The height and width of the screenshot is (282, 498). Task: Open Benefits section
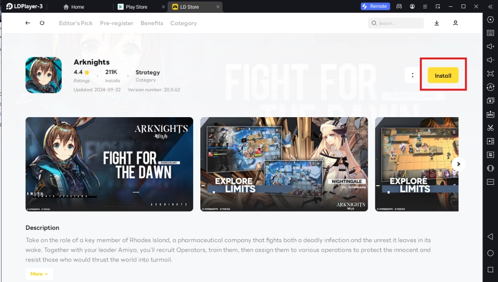click(x=152, y=23)
